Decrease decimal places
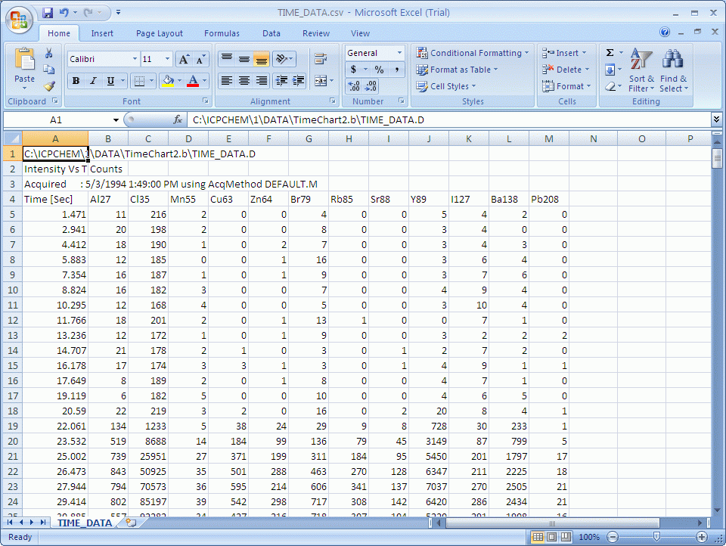The height and width of the screenshot is (546, 726). pos(371,86)
